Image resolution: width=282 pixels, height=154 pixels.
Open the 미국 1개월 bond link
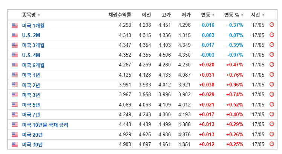[x=33, y=25]
